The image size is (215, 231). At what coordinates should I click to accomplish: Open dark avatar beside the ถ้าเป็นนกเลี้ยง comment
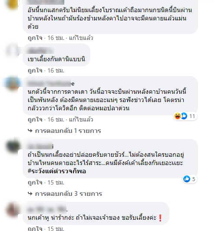tap(13, 146)
